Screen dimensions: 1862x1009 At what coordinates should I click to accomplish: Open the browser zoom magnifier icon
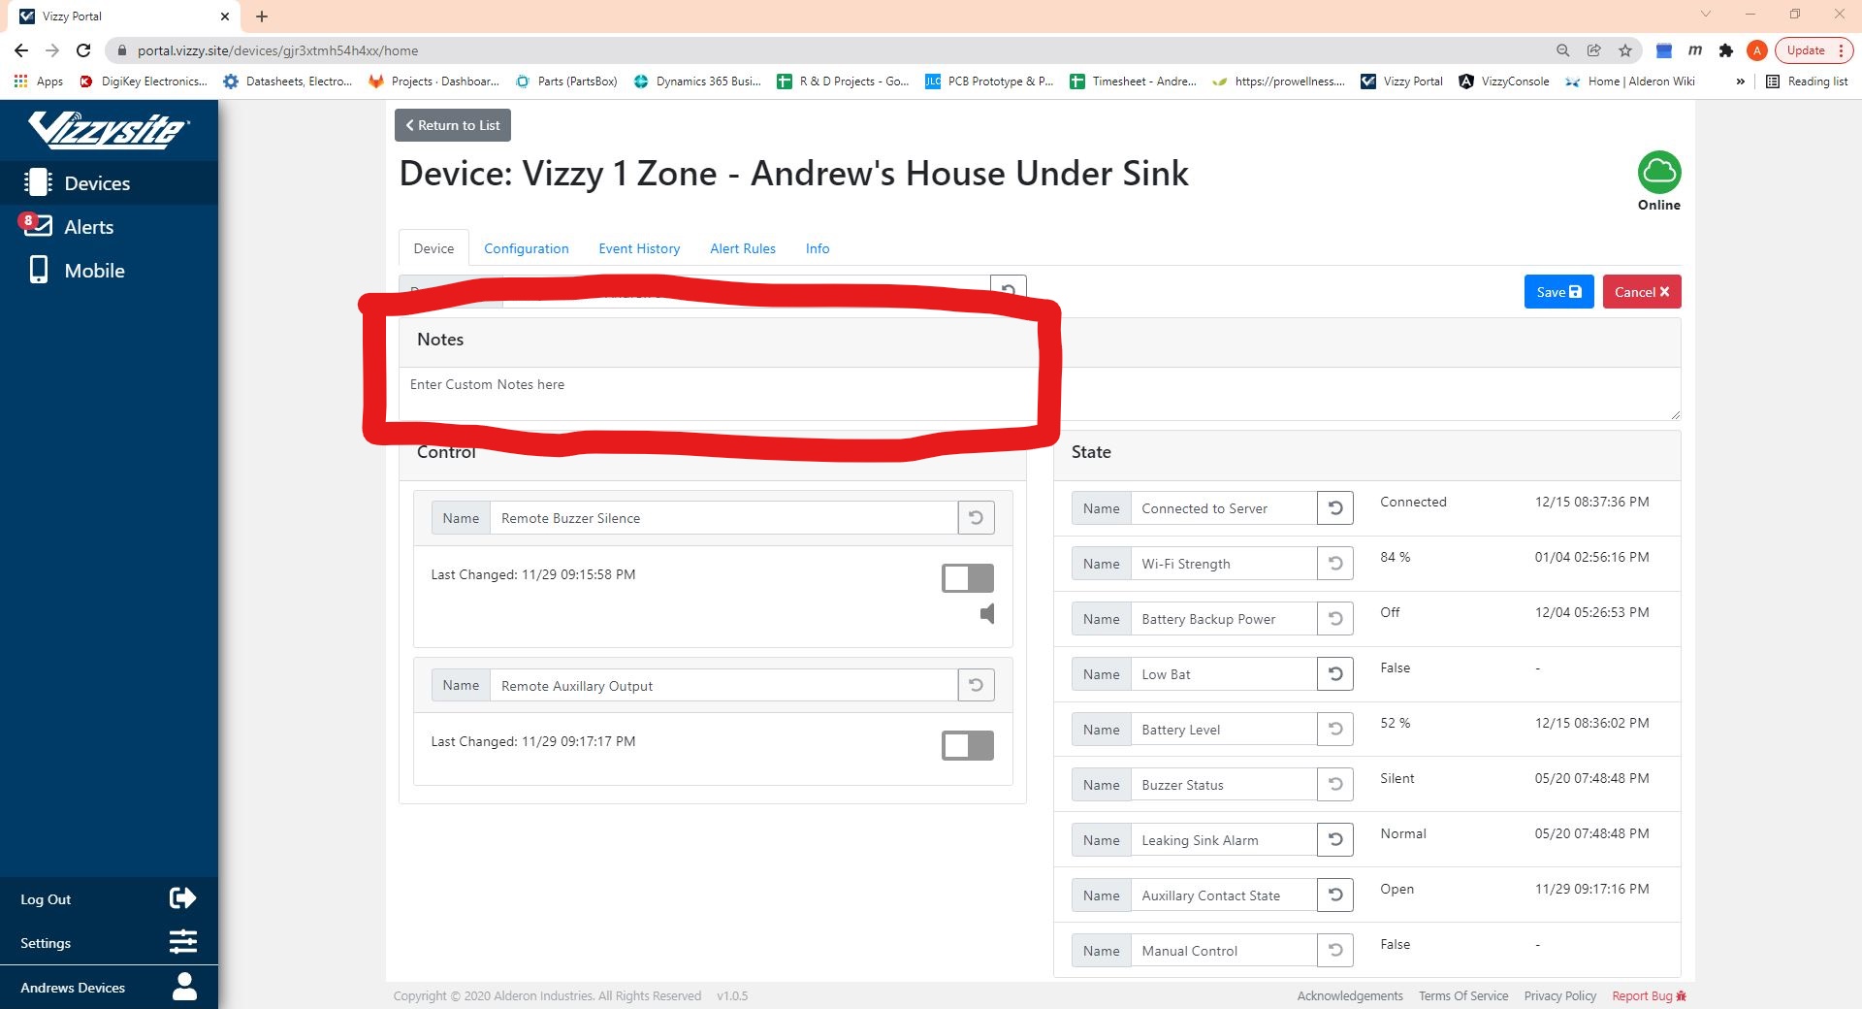[1562, 50]
